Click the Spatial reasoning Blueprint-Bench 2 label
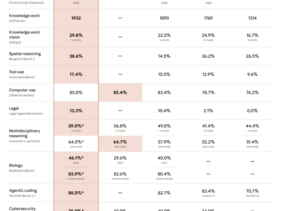This screenshot has width=281, height=211. (25, 56)
